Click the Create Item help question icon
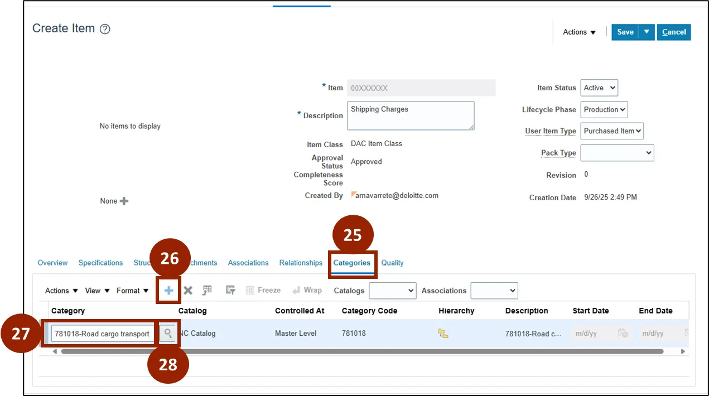The height and width of the screenshot is (396, 709). coord(105,30)
